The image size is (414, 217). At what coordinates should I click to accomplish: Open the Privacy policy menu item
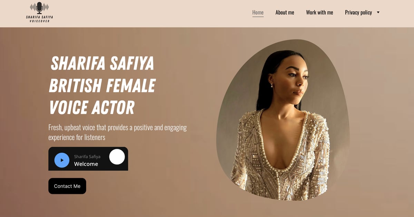tap(358, 12)
